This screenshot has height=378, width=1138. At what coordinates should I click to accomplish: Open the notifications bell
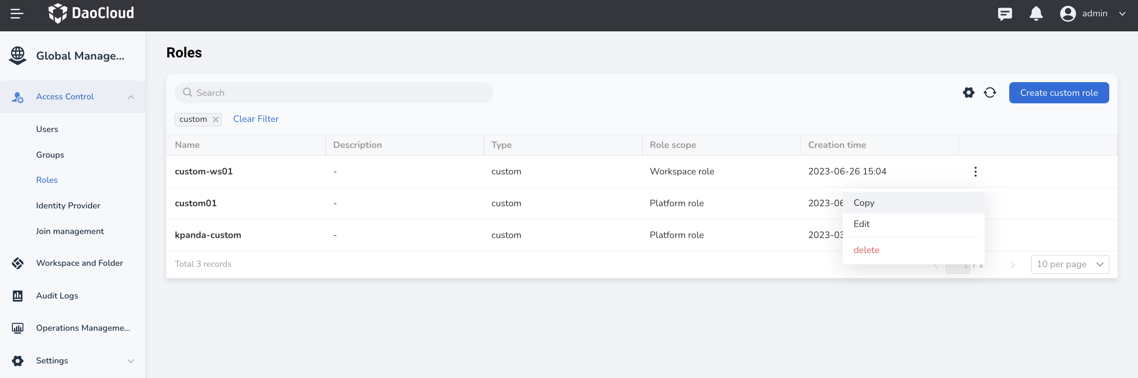[1036, 14]
